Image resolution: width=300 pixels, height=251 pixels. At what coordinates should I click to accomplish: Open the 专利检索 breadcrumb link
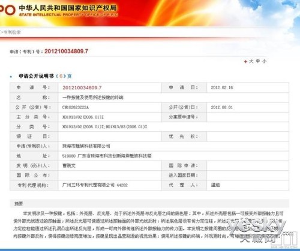[x=12, y=32]
